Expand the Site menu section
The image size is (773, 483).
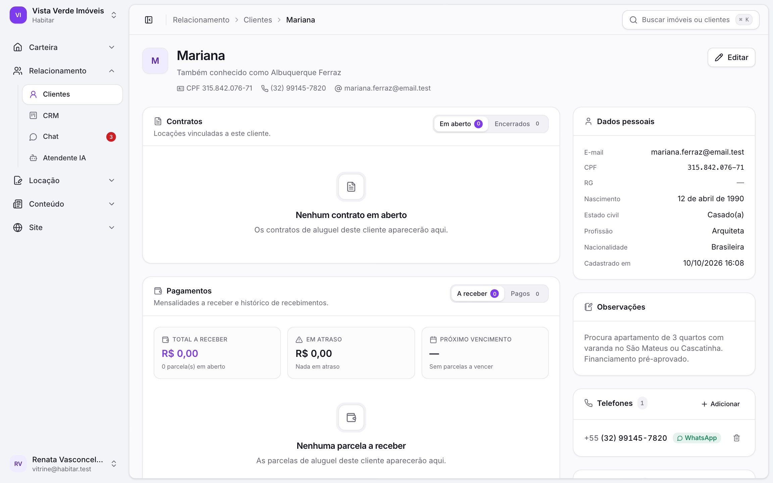coord(64,227)
